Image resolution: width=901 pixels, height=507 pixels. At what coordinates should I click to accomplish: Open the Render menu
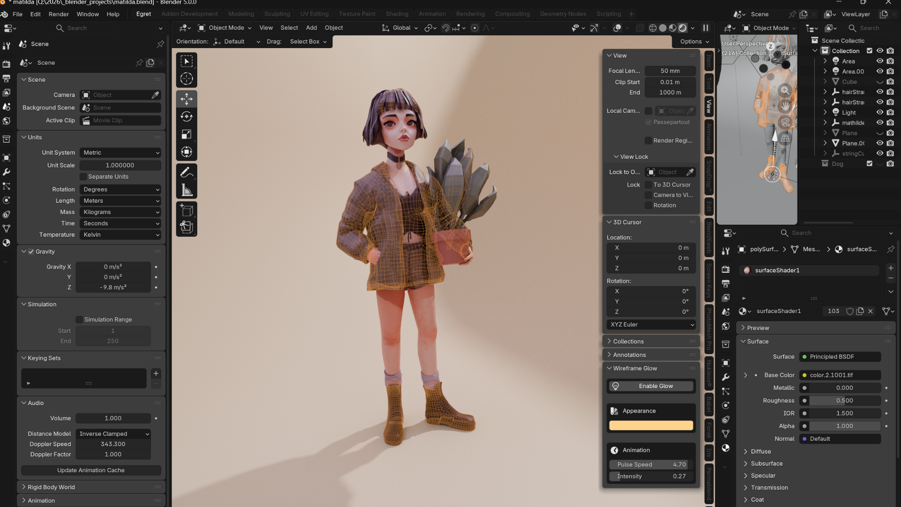tap(59, 14)
